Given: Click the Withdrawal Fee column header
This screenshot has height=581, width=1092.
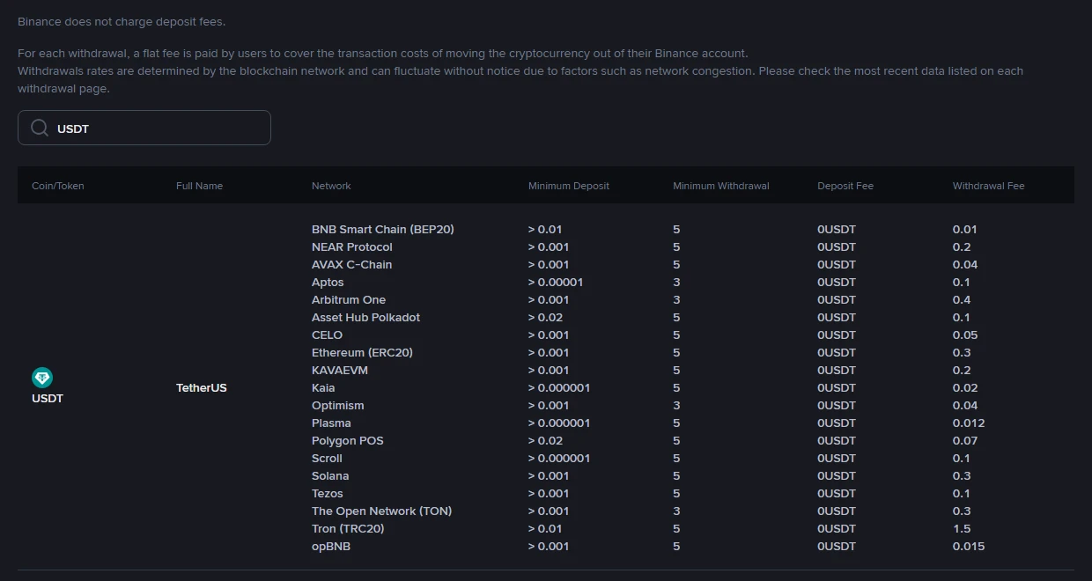Looking at the screenshot, I should [988, 186].
